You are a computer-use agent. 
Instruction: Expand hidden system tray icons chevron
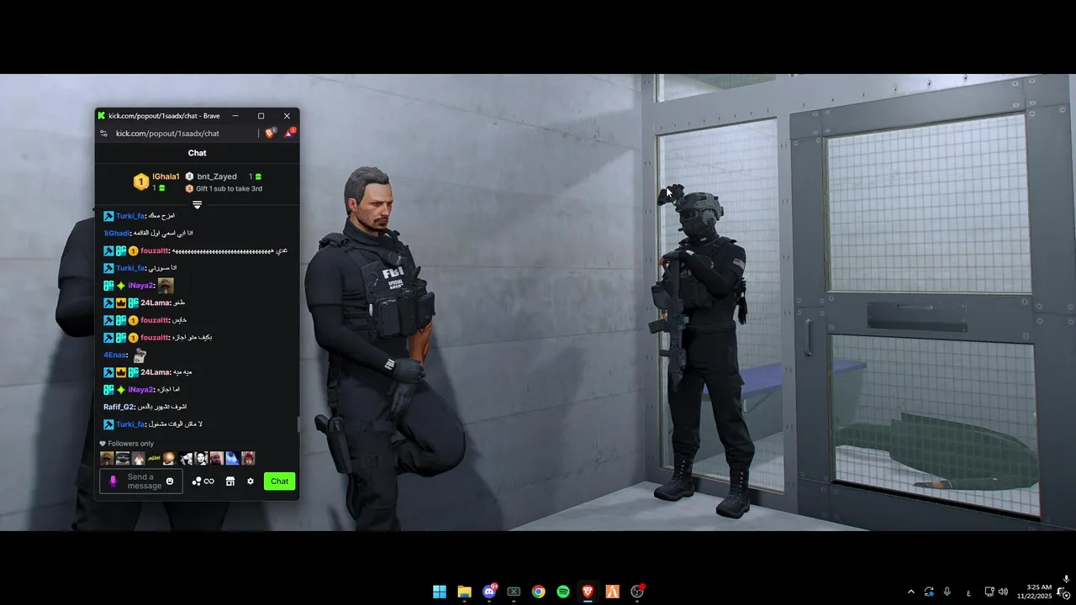[910, 592]
